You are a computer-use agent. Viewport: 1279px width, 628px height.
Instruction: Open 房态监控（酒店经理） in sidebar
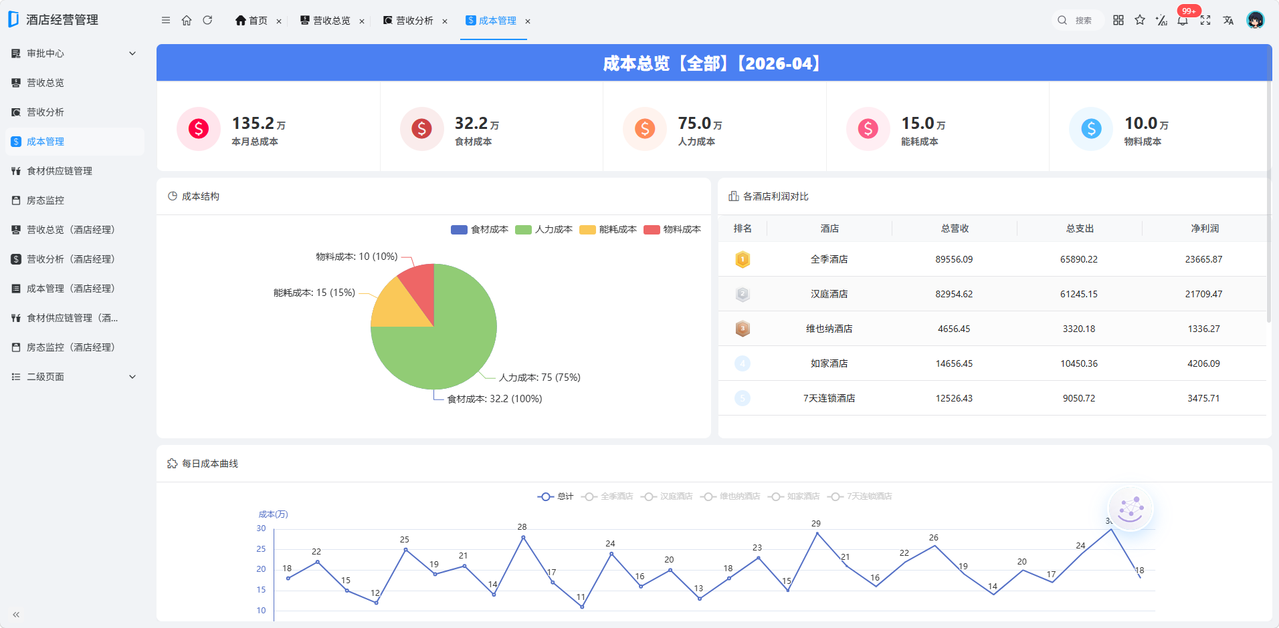74,347
